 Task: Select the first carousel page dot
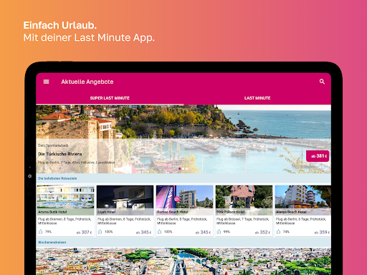[x=180, y=169]
